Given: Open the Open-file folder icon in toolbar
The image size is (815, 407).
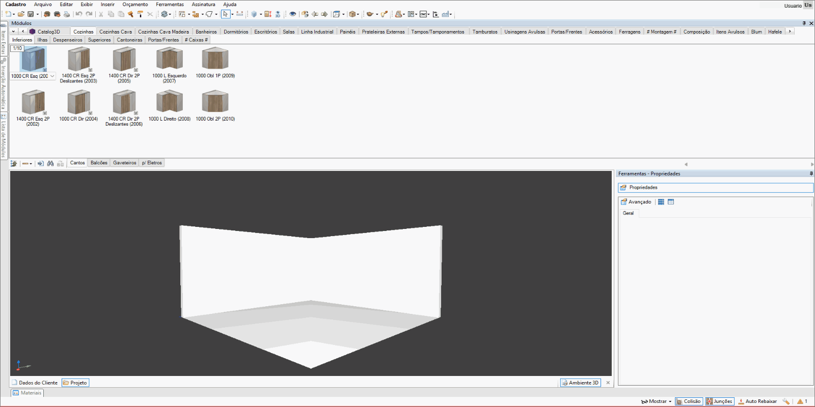Looking at the screenshot, I should [21, 14].
